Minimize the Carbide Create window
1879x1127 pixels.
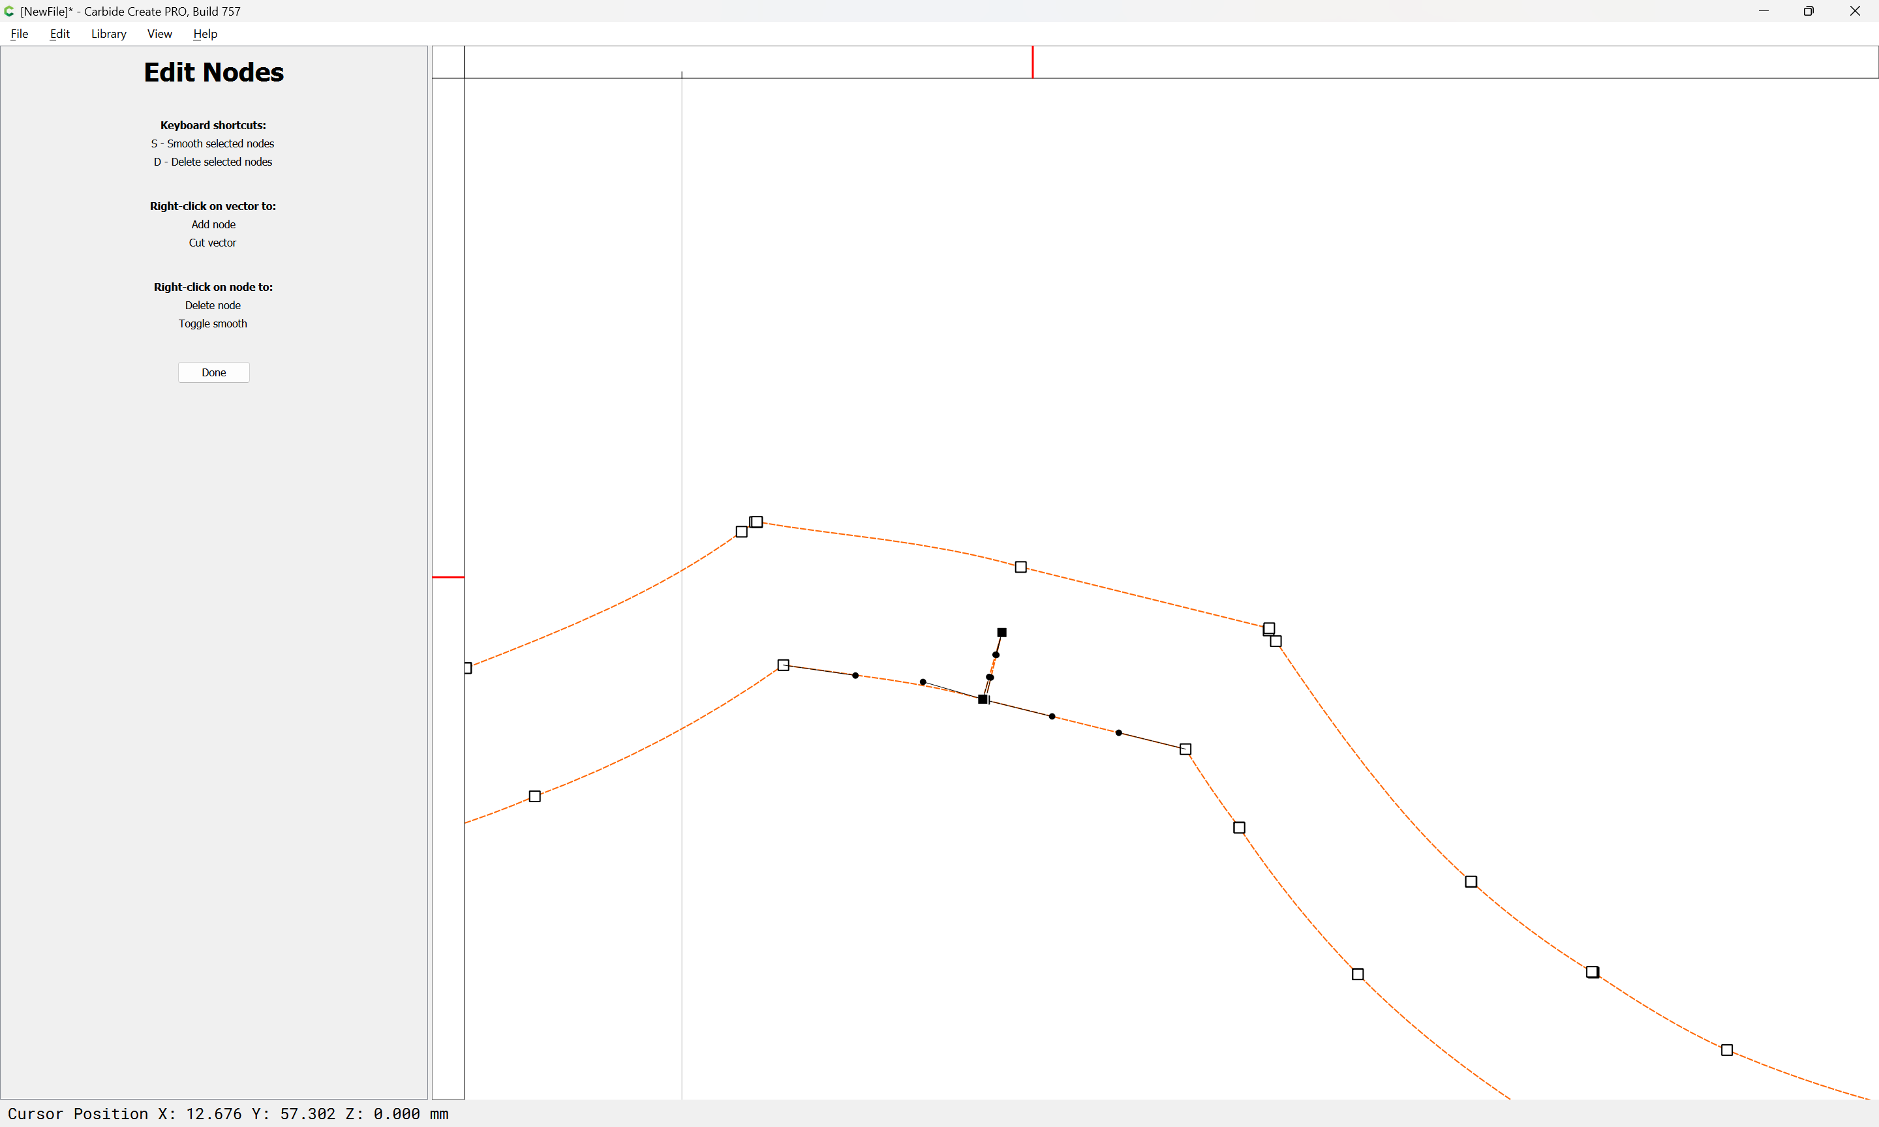point(1764,11)
